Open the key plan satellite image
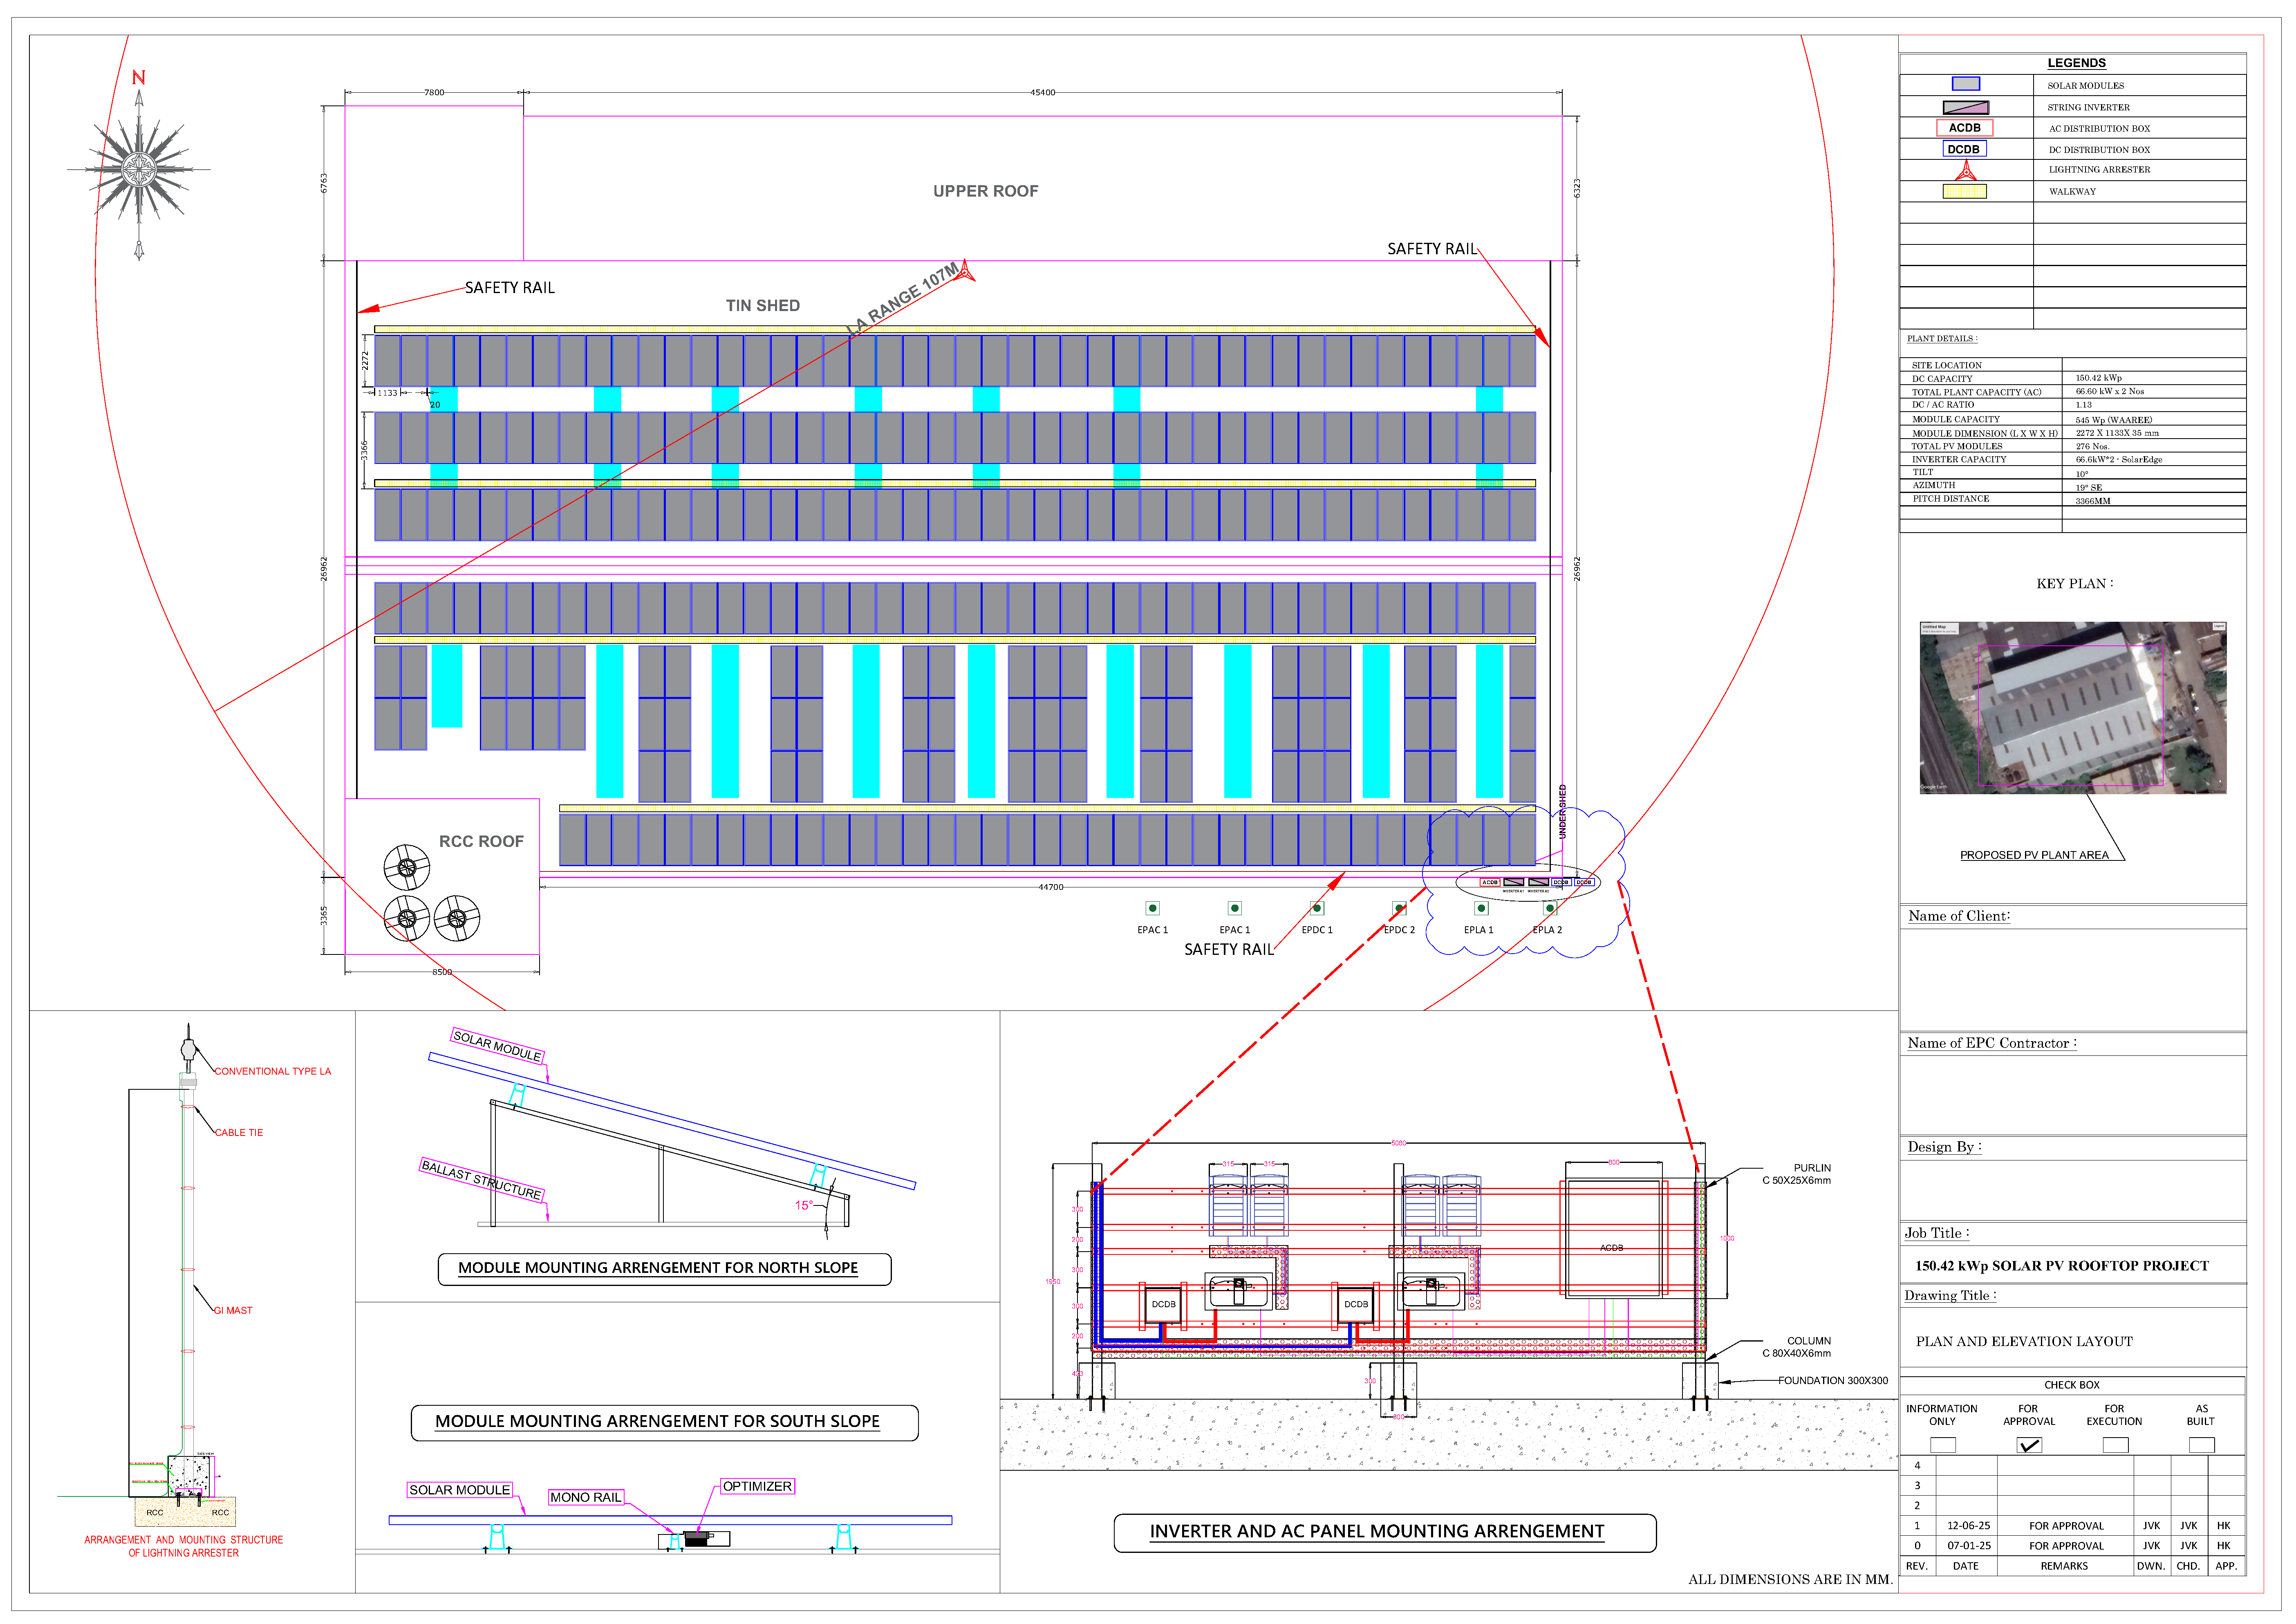 pyautogui.click(x=2073, y=708)
